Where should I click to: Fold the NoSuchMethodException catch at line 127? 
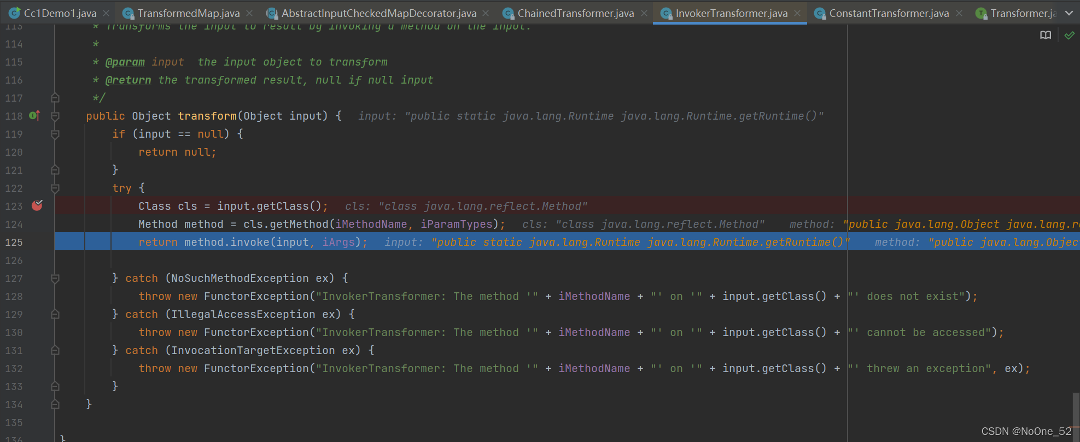point(55,278)
